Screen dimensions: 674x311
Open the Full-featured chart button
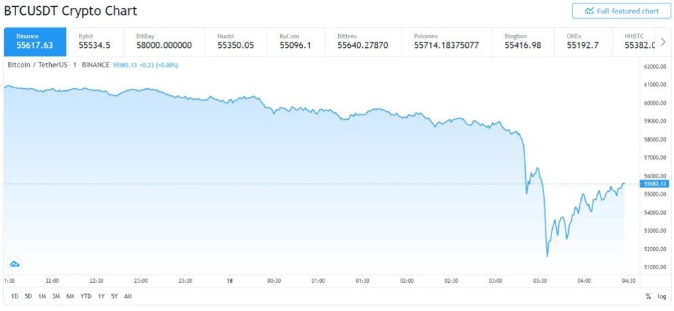click(x=621, y=11)
